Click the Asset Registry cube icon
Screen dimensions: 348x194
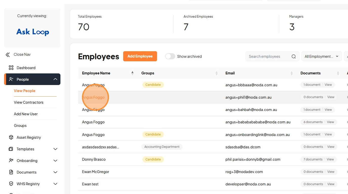coord(11,137)
